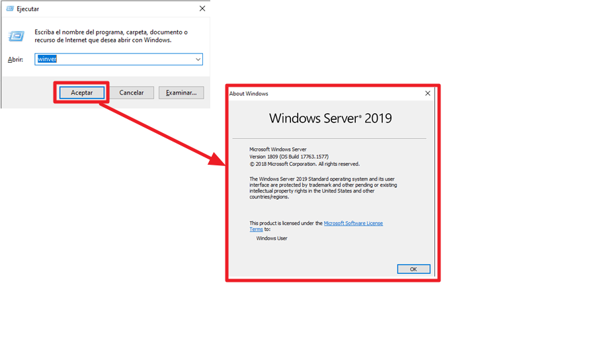Click the Ejecutar title text

click(28, 9)
